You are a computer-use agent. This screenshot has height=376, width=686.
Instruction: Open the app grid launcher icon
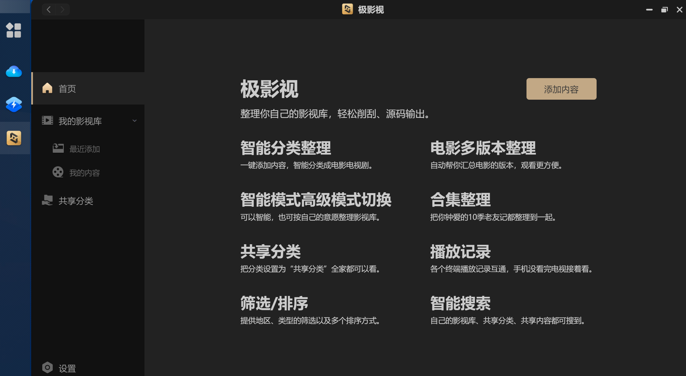tap(14, 30)
